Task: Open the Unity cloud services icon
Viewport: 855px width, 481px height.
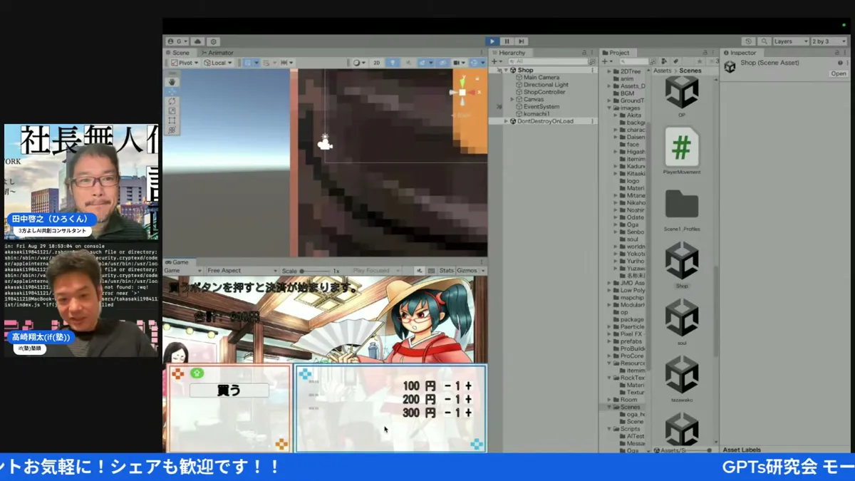Action: click(198, 42)
